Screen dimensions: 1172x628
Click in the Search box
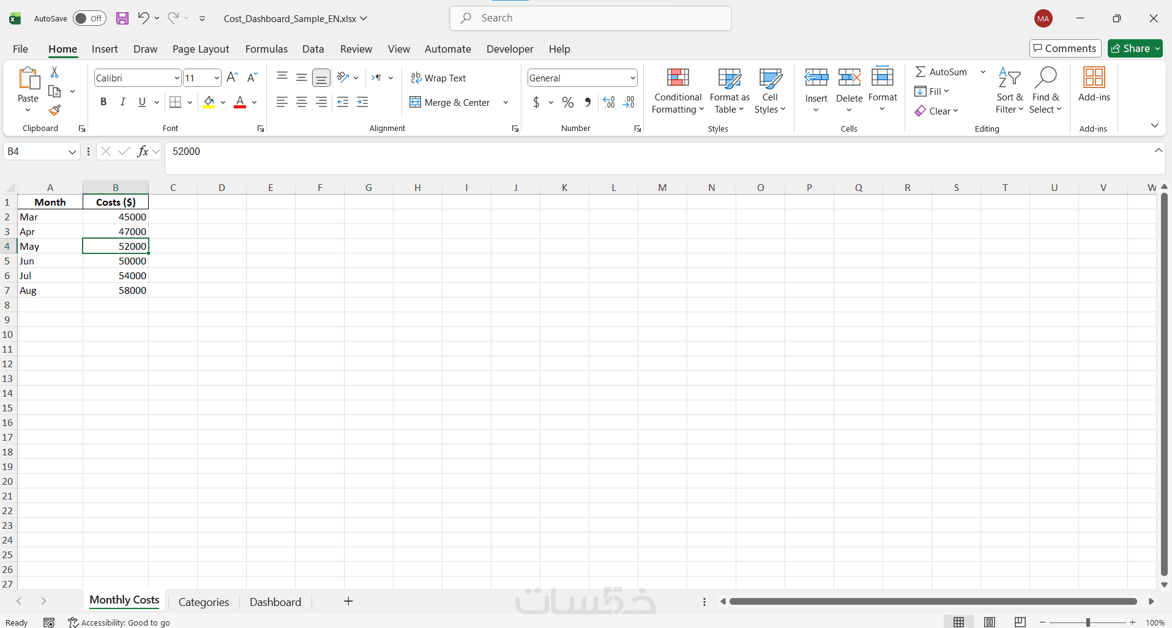click(x=591, y=18)
